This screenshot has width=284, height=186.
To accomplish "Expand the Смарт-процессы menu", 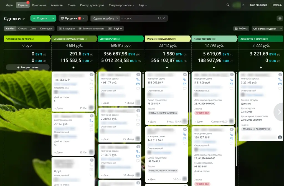I will (x=121, y=5).
